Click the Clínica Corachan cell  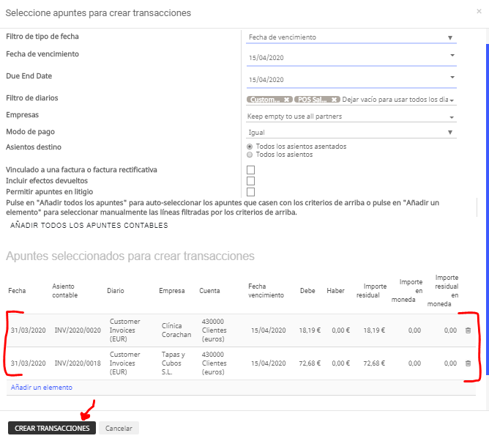pyautogui.click(x=176, y=330)
